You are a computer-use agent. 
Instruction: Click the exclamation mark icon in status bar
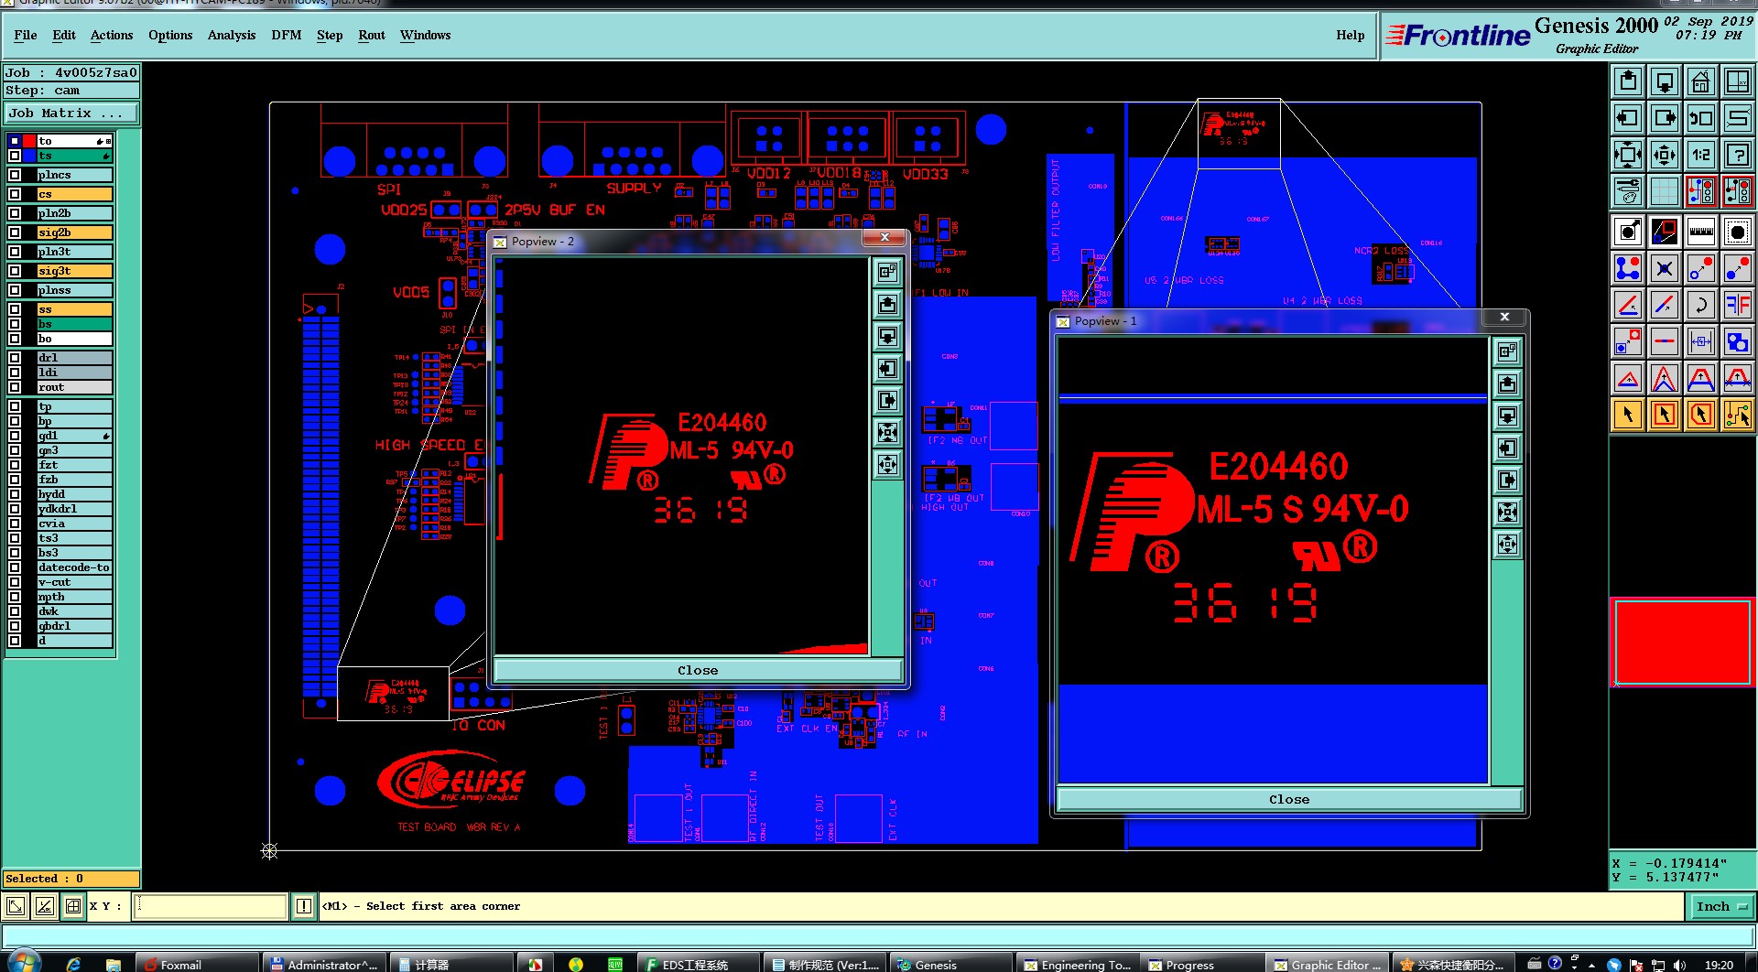click(304, 906)
